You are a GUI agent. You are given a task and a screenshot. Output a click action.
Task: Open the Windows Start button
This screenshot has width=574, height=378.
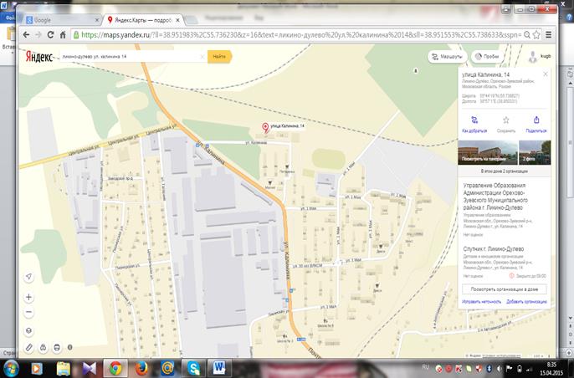pos(11,368)
